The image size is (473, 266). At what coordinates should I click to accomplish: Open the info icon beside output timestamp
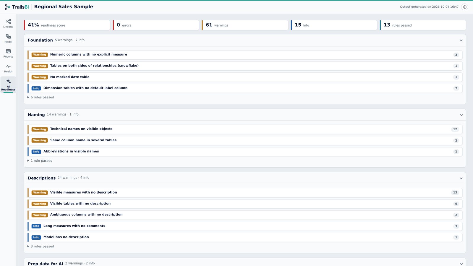[465, 7]
